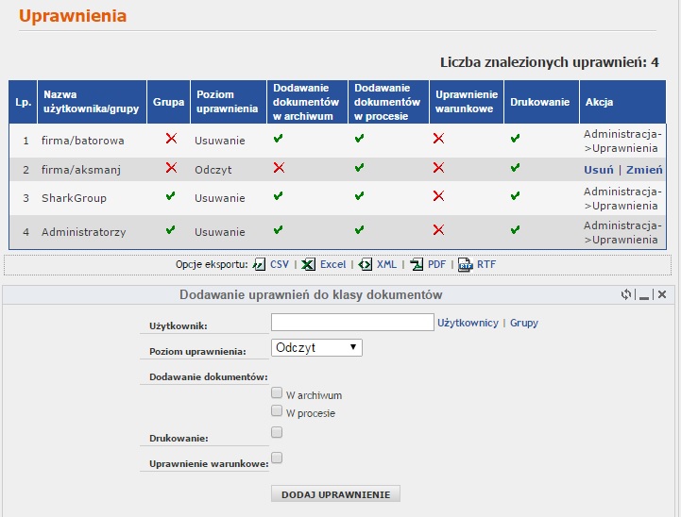Click the Poziom uprawnienia column header

click(229, 102)
